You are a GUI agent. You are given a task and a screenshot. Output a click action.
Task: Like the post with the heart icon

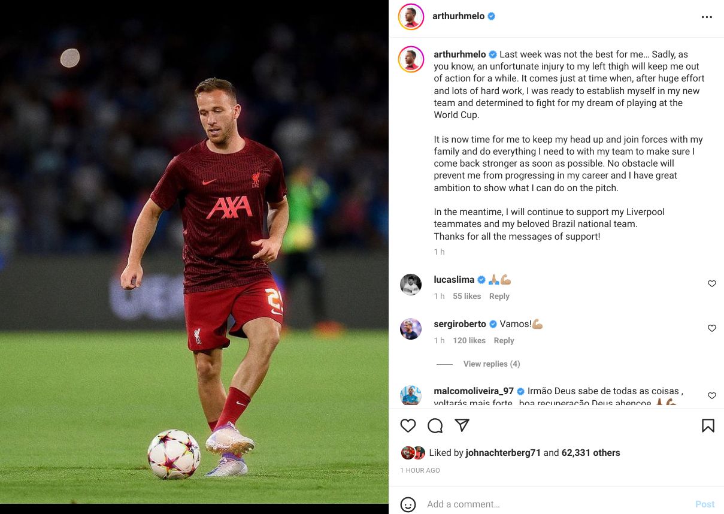(408, 425)
